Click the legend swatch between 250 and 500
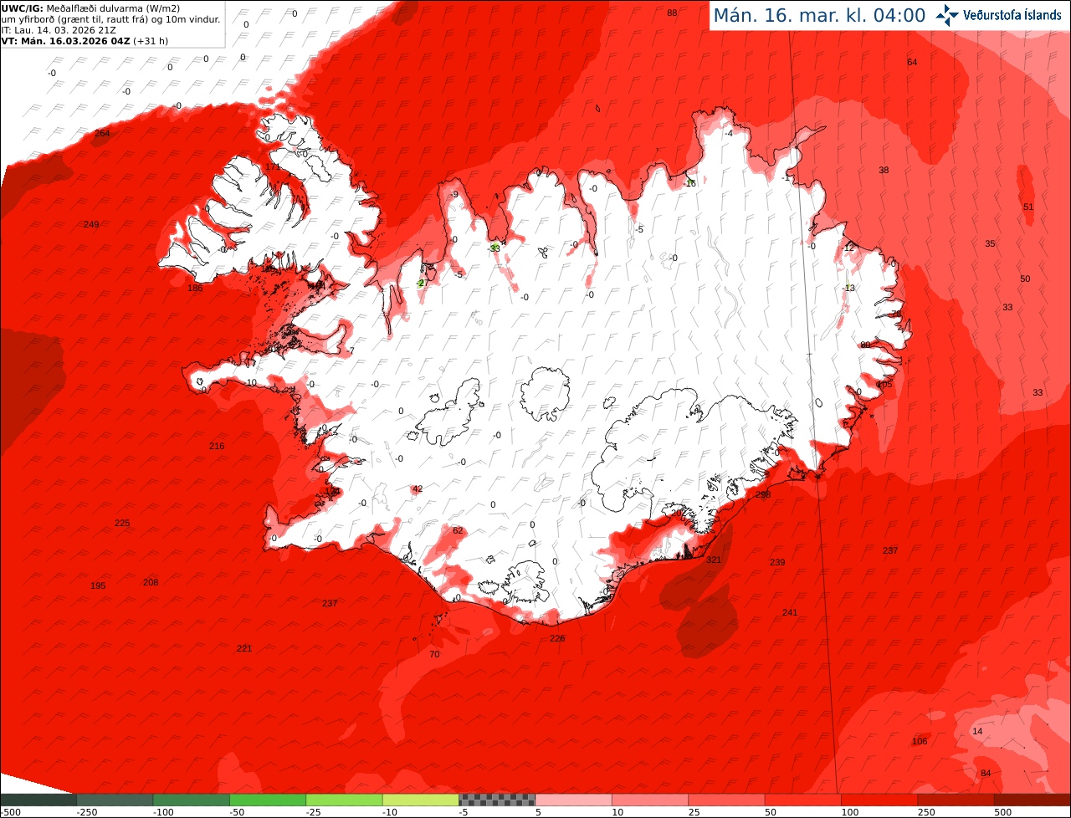The image size is (1071, 818). coord(956,800)
